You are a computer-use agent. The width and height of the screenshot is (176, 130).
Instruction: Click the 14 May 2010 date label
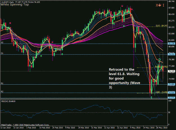pos(149,127)
